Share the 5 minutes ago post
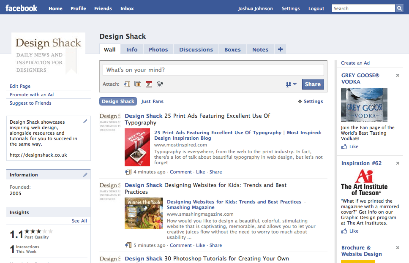Image resolution: width=409 pixels, height=263 pixels. pos(216,245)
